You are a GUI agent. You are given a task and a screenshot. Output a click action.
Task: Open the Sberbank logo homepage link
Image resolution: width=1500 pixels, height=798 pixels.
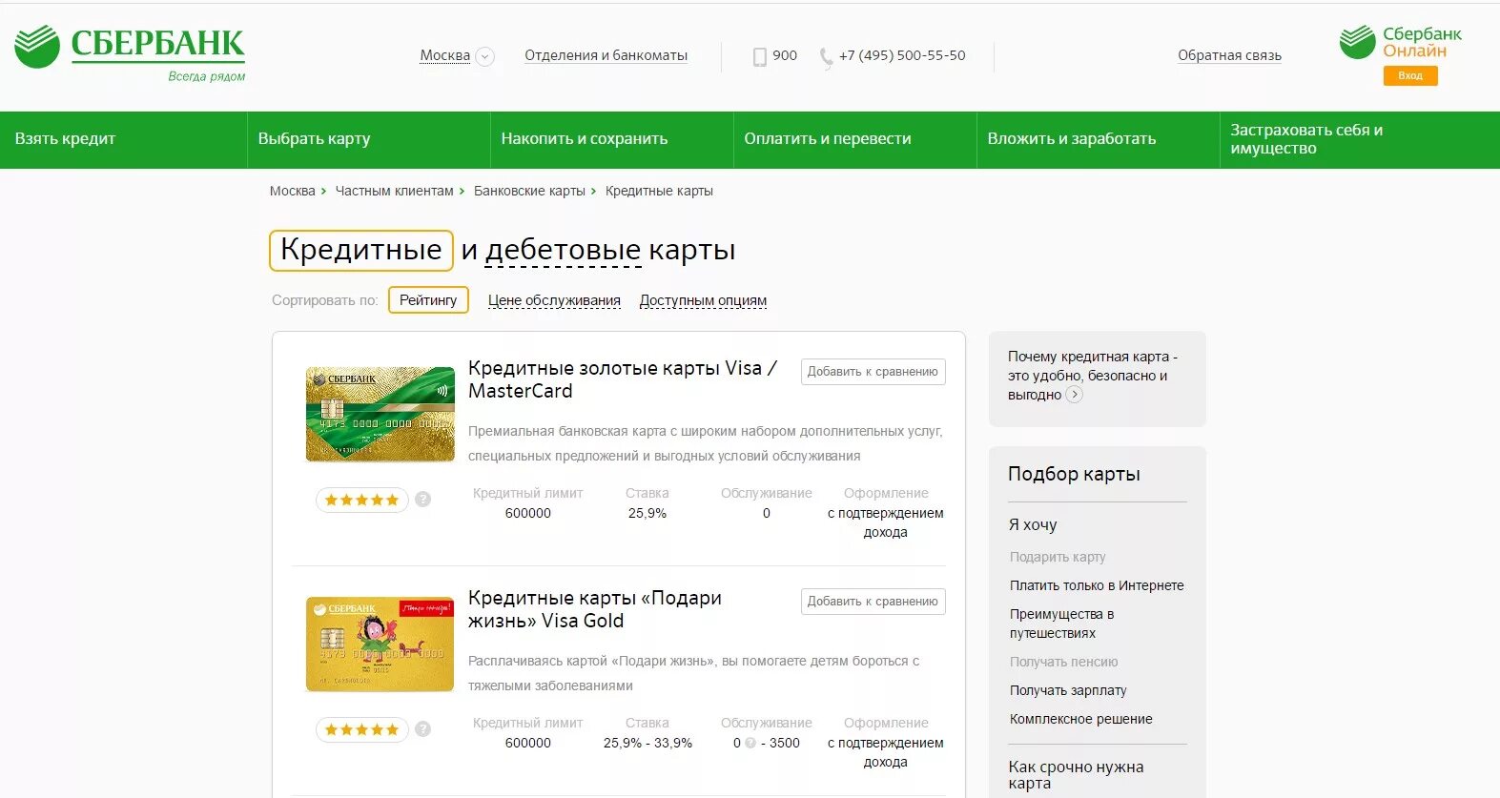130,52
